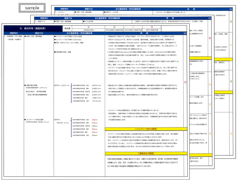Screen dimensions: 240x183
Task: Select grade "C" in the 劣化度 legend
Action: 133,27
